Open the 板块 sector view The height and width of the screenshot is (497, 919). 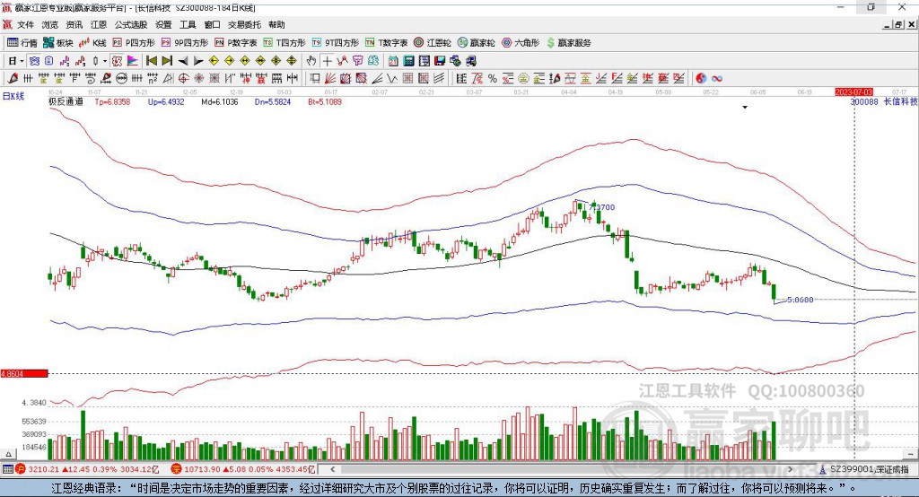coord(58,43)
